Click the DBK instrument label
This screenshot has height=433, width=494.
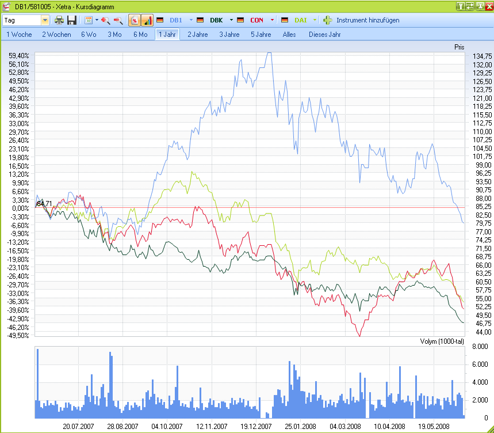(x=216, y=20)
